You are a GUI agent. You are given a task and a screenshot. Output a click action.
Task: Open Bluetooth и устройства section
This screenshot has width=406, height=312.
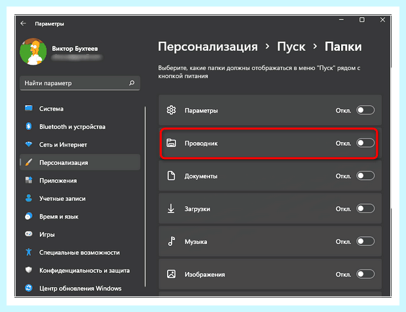80,126
